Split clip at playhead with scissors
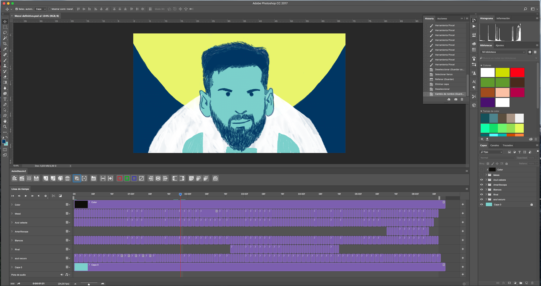Viewport: 541px width, 286px height. coord(54,196)
